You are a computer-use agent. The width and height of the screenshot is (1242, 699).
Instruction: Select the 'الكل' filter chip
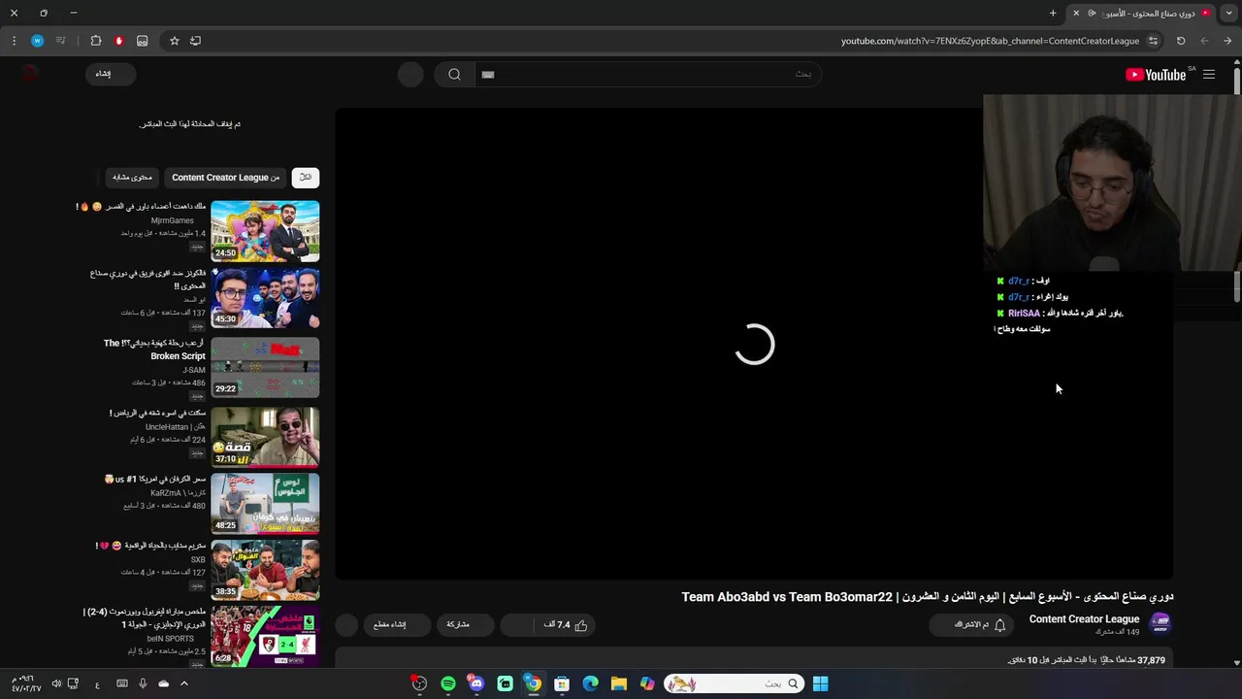[306, 178]
